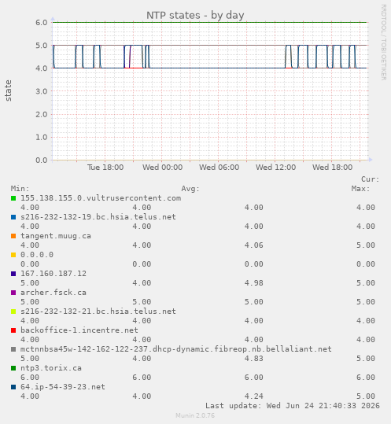This screenshot has width=391, height=424.
Task: Click the 1.0 y-axis label
Action: pos(42,137)
